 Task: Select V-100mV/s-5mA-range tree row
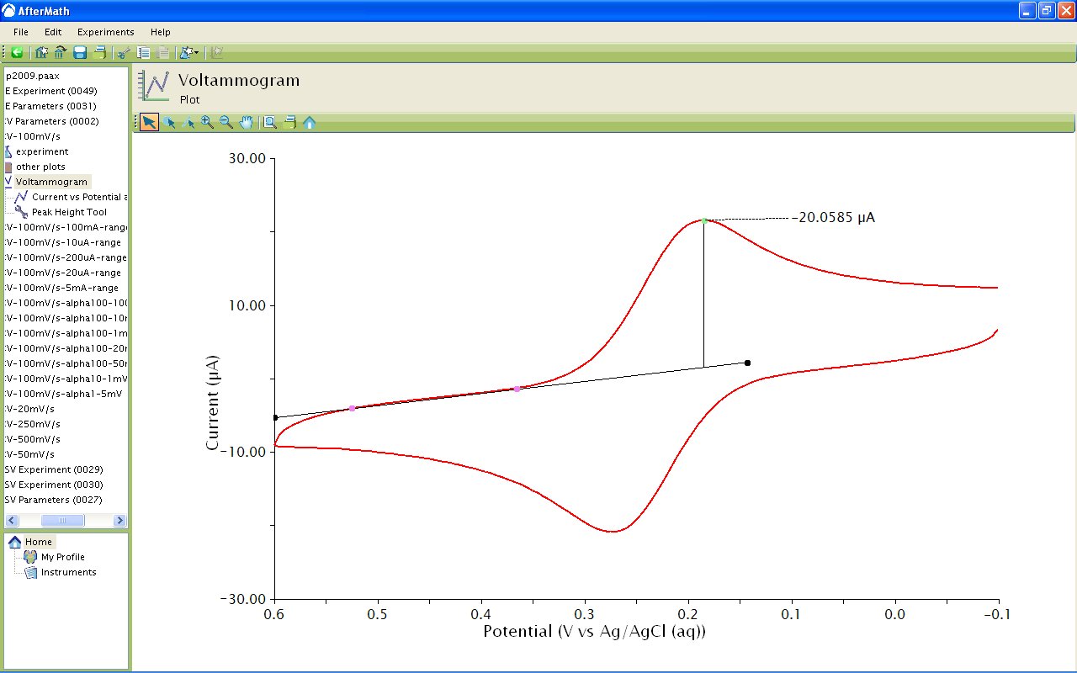(x=61, y=288)
